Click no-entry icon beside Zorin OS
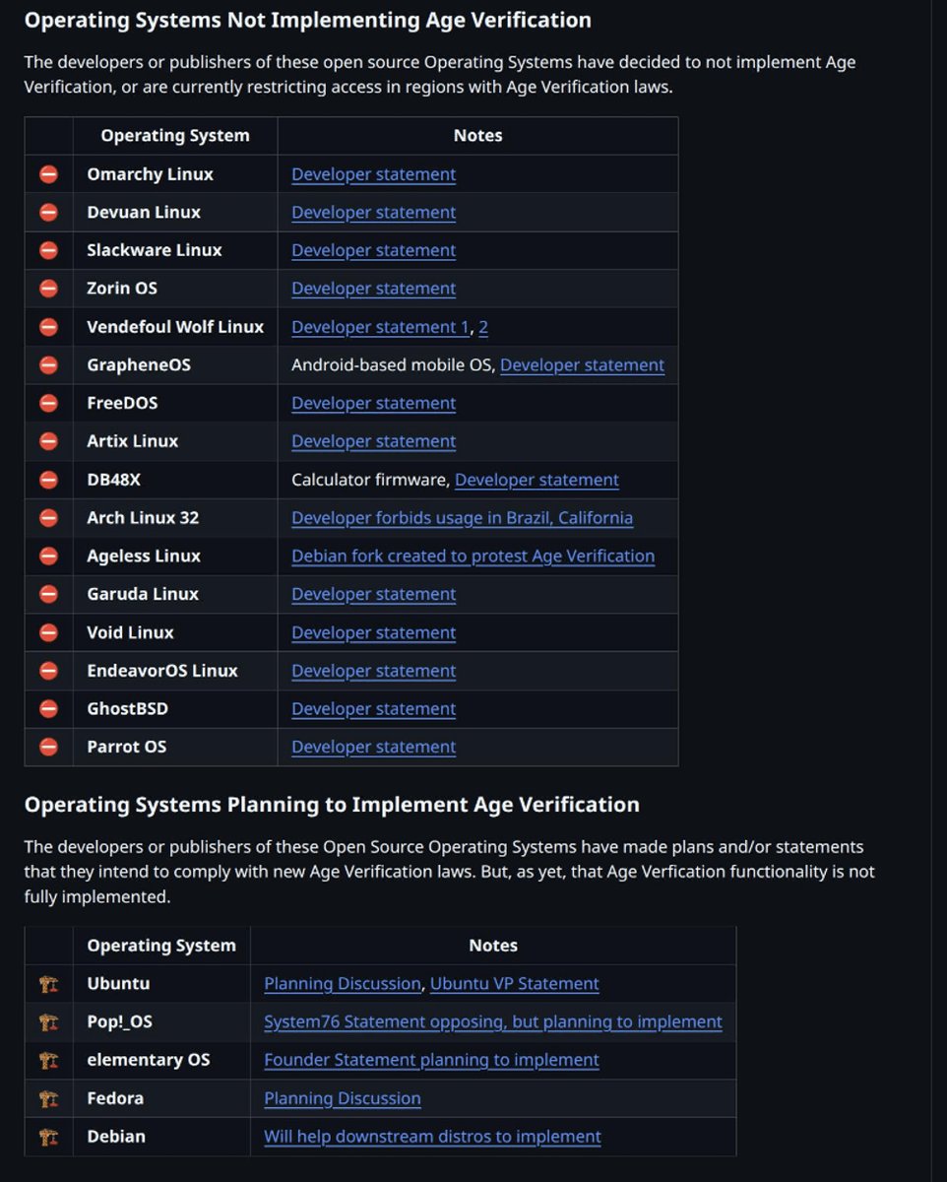The image size is (947, 1182). click(x=48, y=289)
